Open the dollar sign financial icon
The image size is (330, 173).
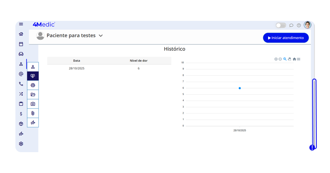click(21, 114)
